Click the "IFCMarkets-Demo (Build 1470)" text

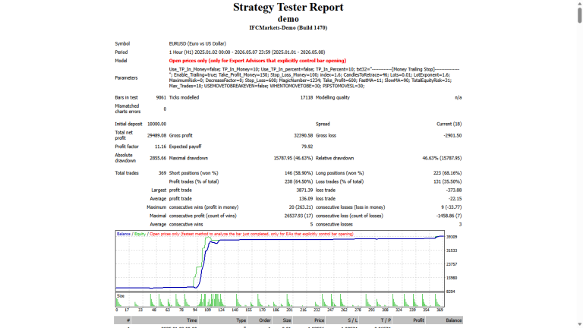point(288,28)
